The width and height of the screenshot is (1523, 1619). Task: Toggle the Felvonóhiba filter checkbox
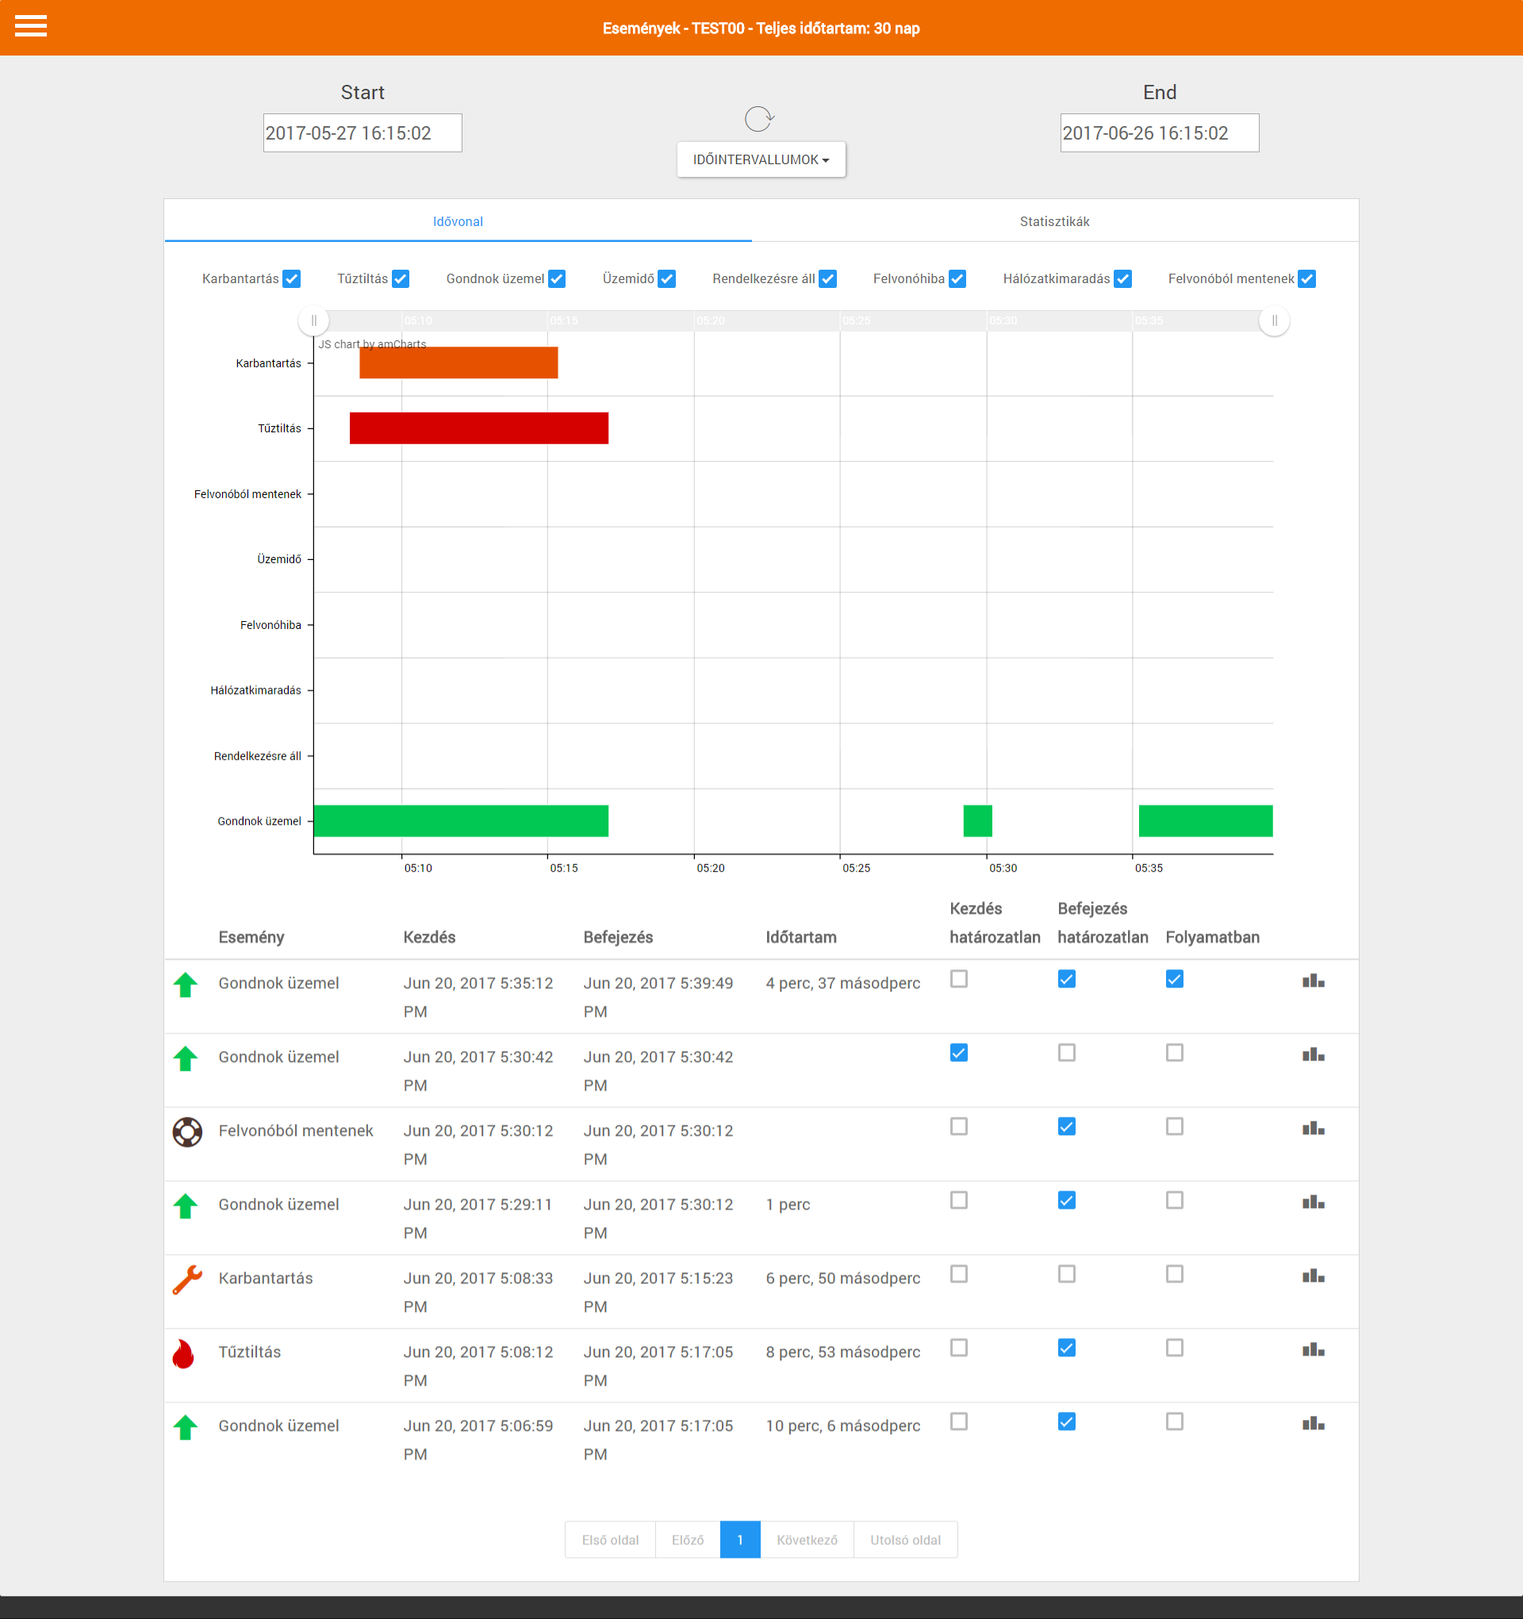click(957, 278)
